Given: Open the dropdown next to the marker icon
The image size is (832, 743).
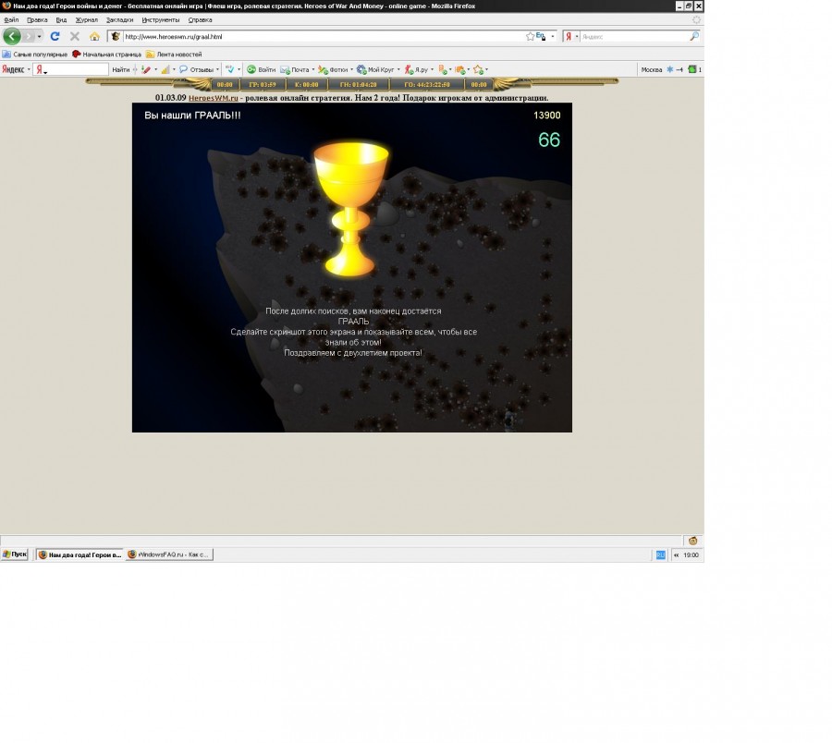Looking at the screenshot, I should point(155,69).
